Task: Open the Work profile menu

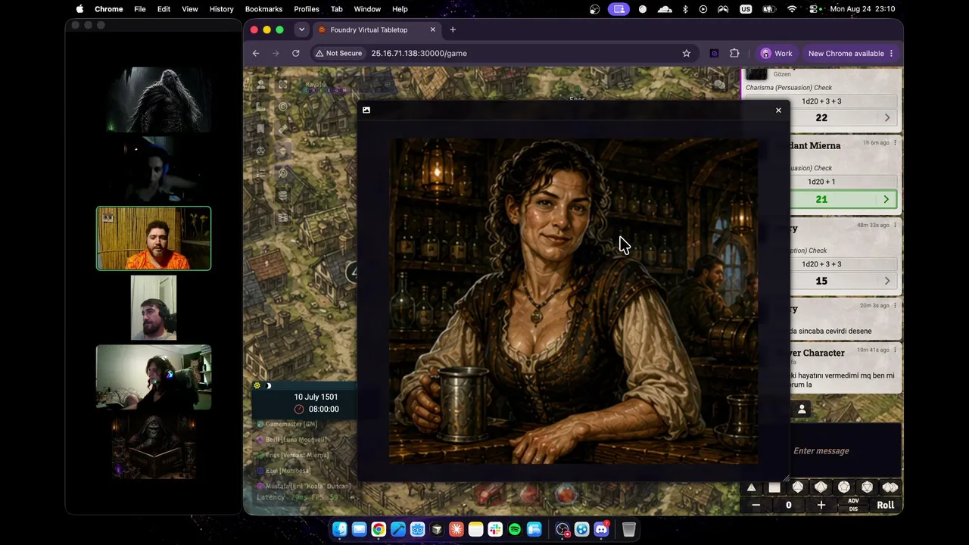Action: point(777,54)
